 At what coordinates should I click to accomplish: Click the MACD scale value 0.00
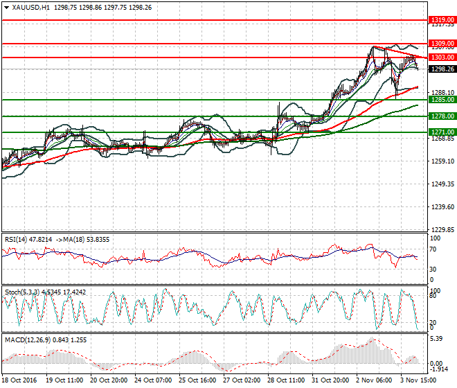(x=436, y=364)
